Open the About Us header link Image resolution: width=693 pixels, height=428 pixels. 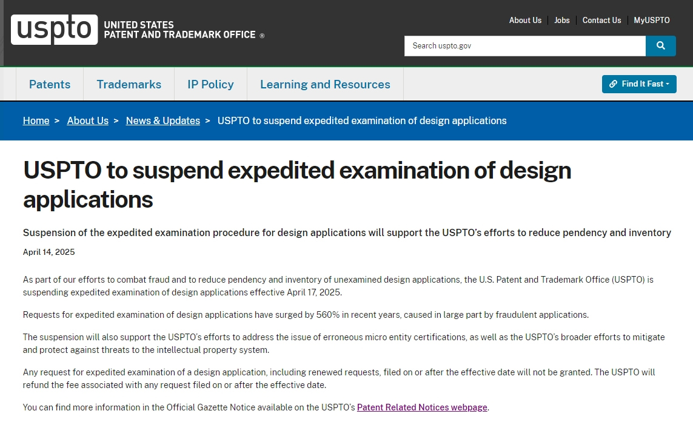coord(525,21)
